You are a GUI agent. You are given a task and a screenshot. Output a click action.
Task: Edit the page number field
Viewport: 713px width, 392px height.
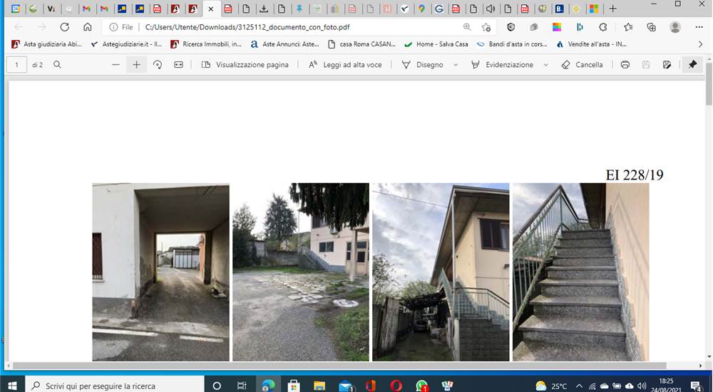point(17,65)
